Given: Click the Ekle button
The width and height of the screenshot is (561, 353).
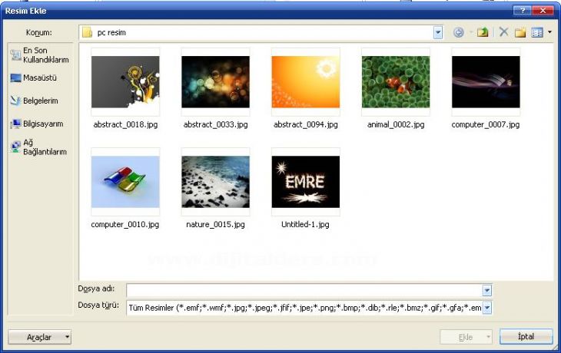Looking at the screenshot, I should (x=466, y=337).
